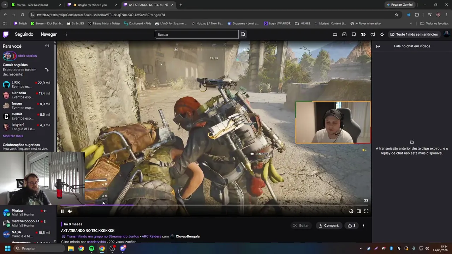Open the three-dot menu beside Navegar
Screen dimensions: 452x254
pos(66,34)
